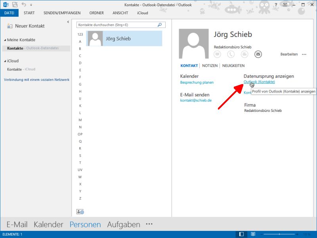The height and width of the screenshot is (238, 317).
Task: Jump to contacts starting with A
Action: click(80, 42)
